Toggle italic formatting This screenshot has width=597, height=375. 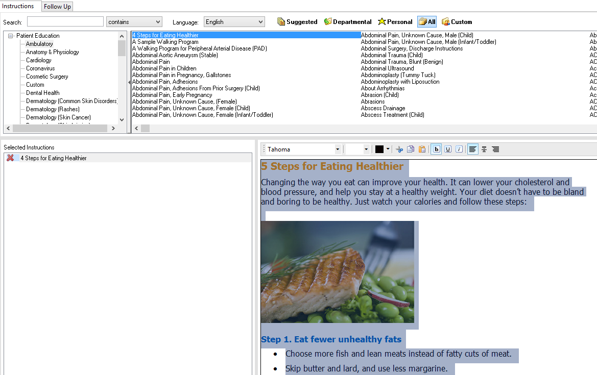click(459, 149)
